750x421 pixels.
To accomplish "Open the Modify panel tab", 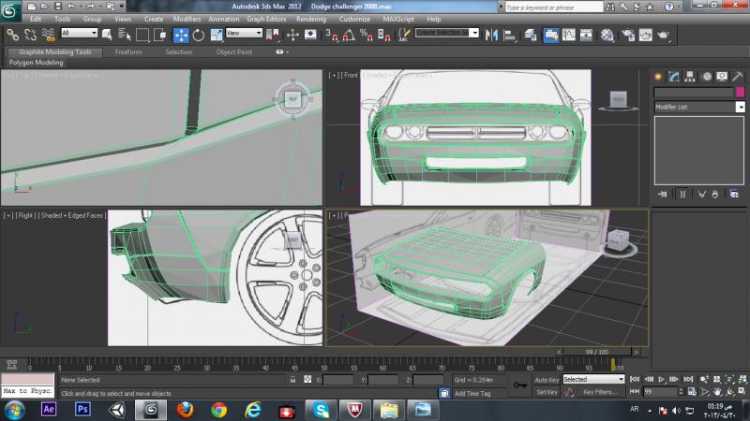I will point(673,76).
